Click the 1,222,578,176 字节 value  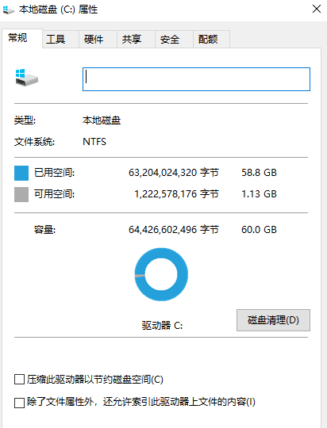[x=176, y=194]
